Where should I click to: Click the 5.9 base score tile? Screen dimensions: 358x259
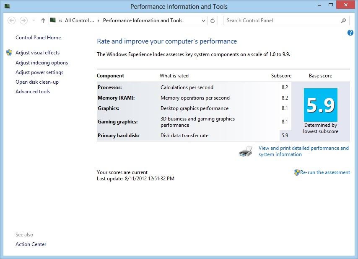click(321, 105)
